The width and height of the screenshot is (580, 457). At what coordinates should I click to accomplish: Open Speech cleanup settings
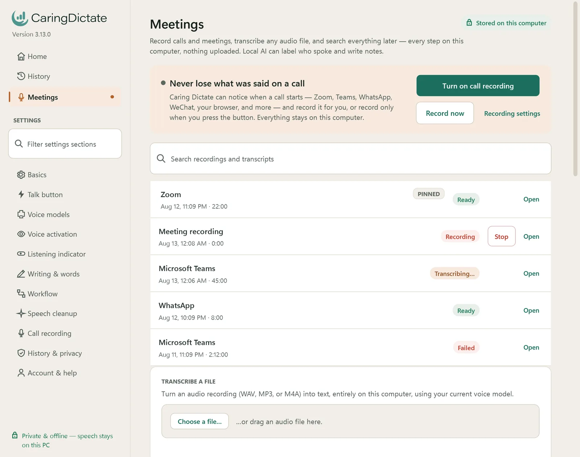pyautogui.click(x=65, y=313)
